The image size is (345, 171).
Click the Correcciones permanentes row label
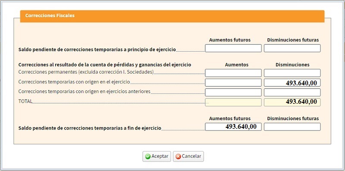pos(86,72)
